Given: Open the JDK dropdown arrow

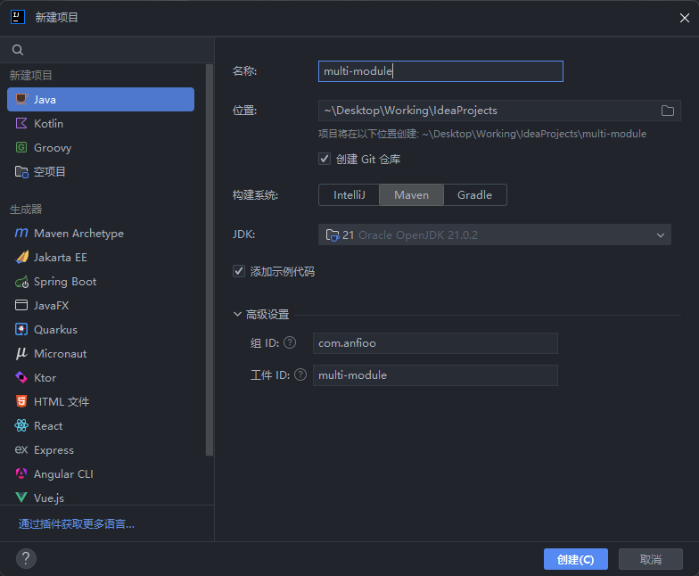Looking at the screenshot, I should tap(660, 235).
